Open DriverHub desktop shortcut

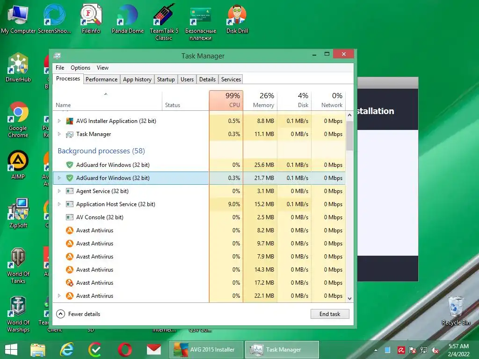[x=18, y=68]
